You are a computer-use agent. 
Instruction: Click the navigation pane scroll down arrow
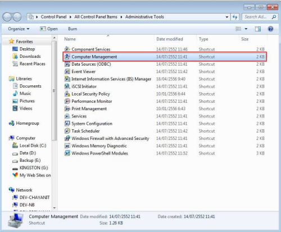(55, 208)
